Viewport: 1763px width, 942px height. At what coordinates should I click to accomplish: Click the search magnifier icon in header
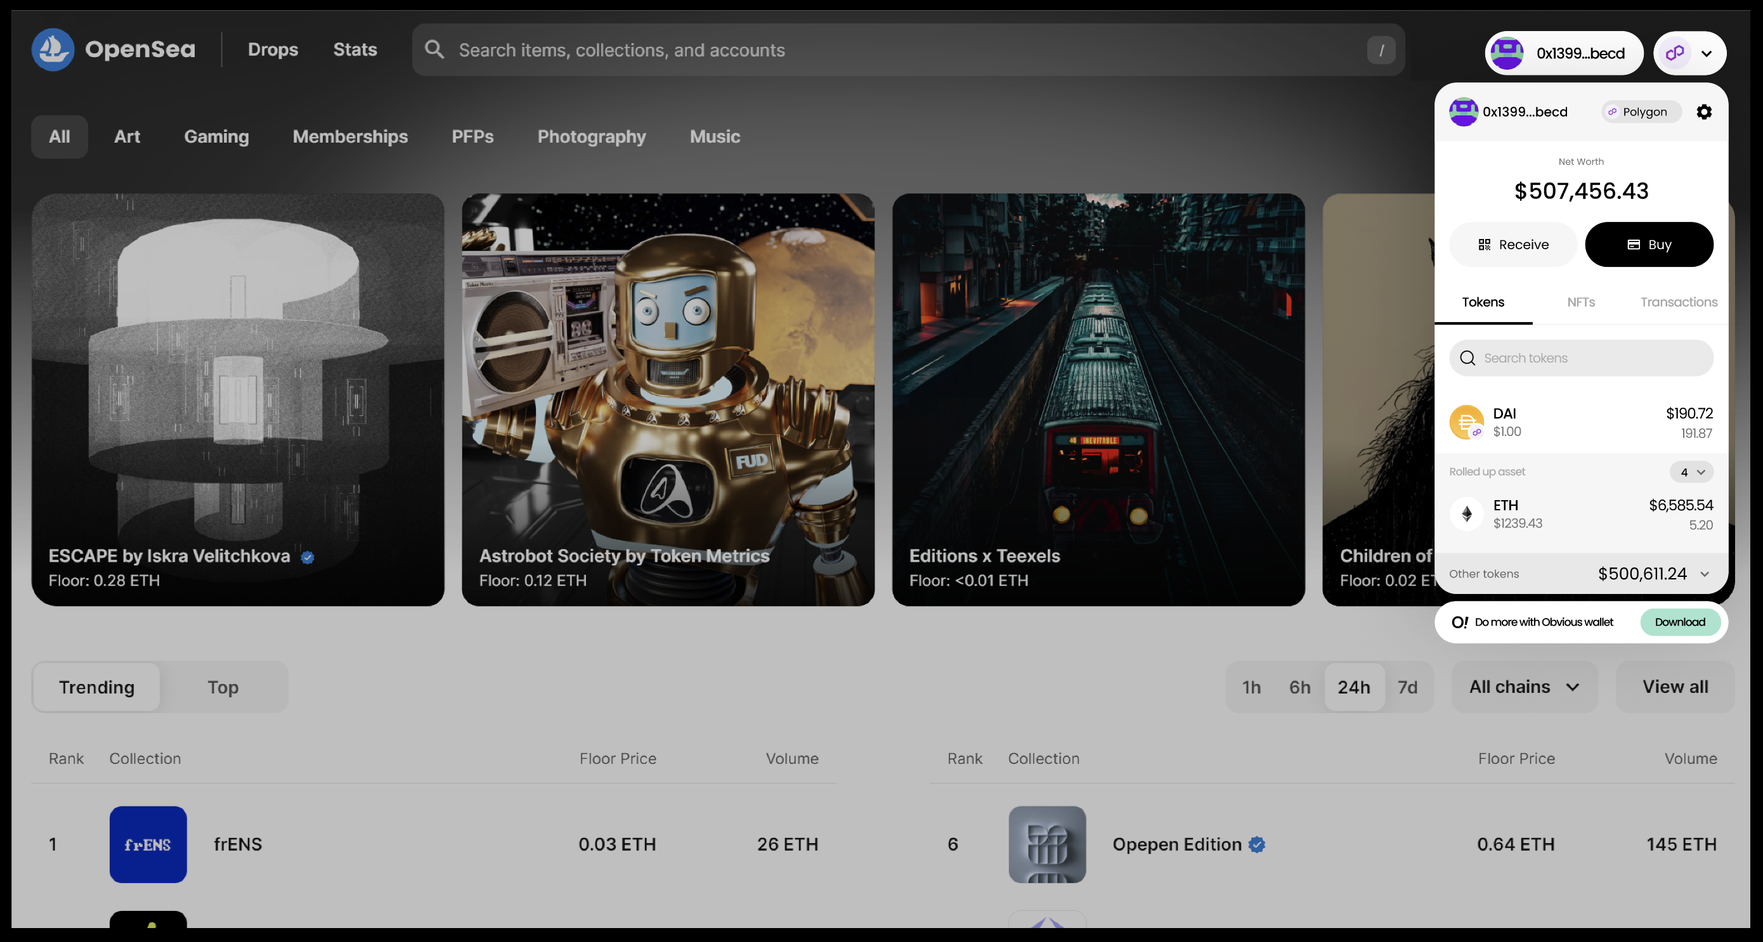[434, 50]
